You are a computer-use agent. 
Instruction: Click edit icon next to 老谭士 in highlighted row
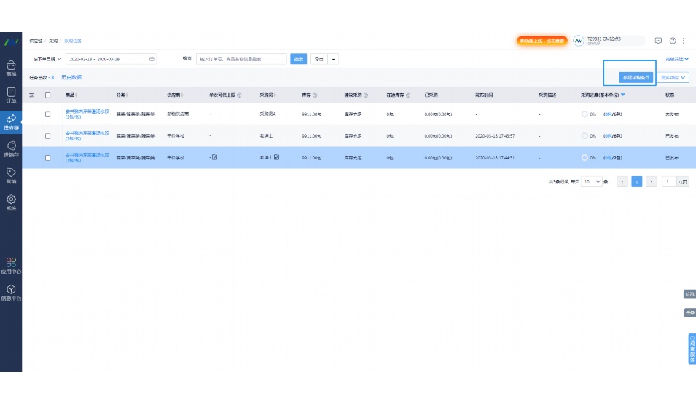click(277, 157)
